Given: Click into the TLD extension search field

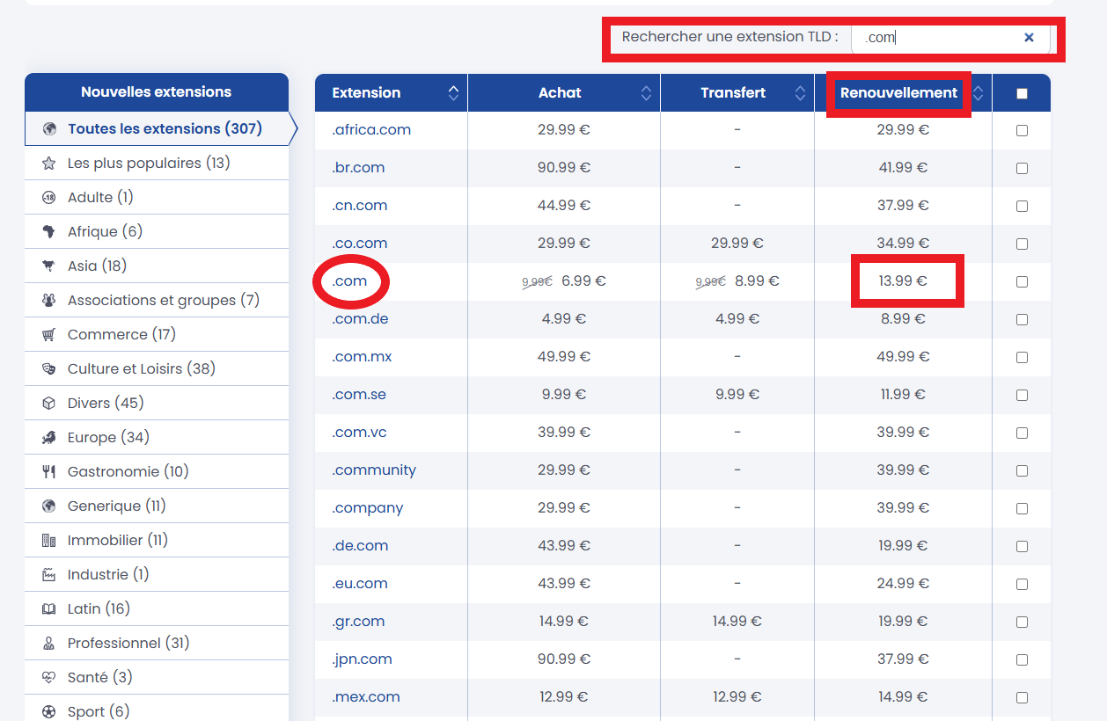Looking at the screenshot, I should click(x=942, y=38).
